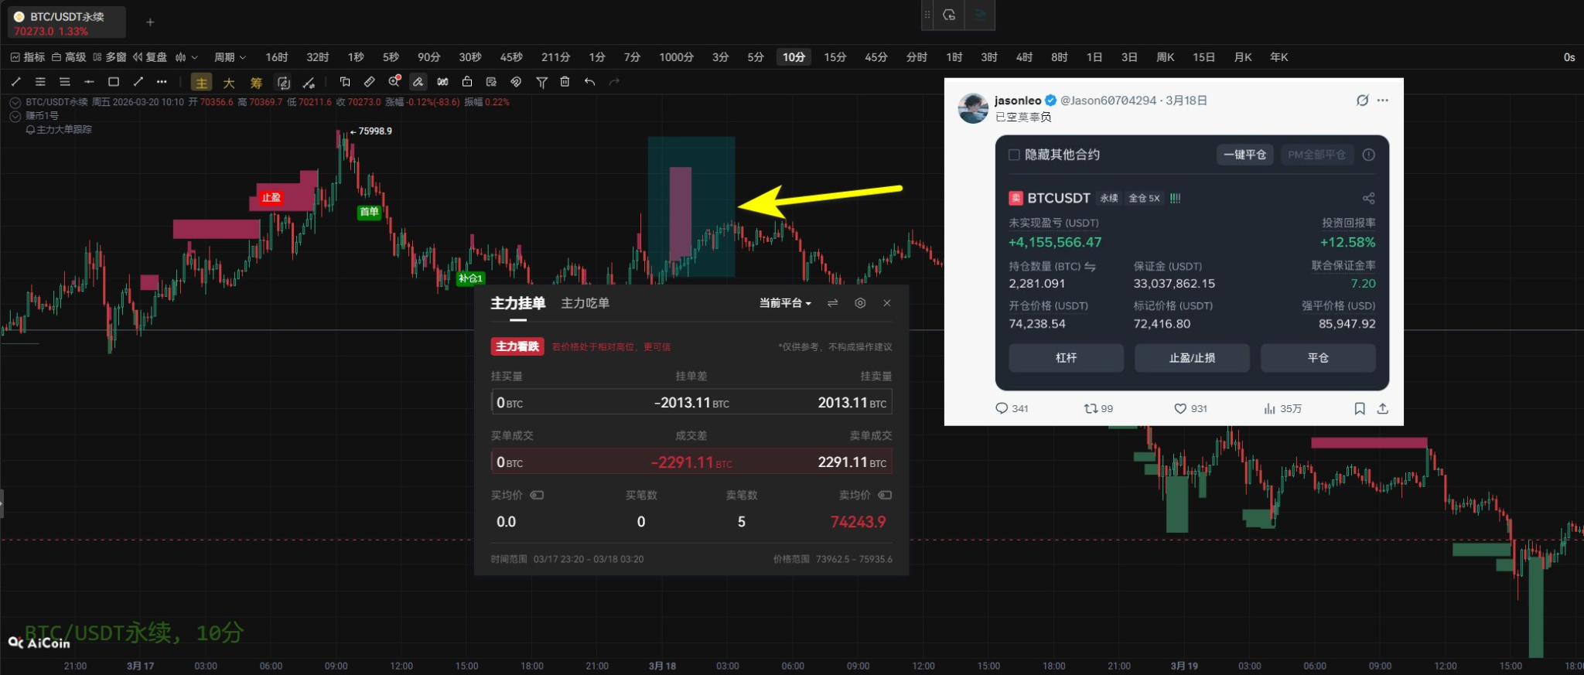Click the 持仓数量 BTC unit swap icon
The height and width of the screenshot is (675, 1584).
click(1090, 266)
